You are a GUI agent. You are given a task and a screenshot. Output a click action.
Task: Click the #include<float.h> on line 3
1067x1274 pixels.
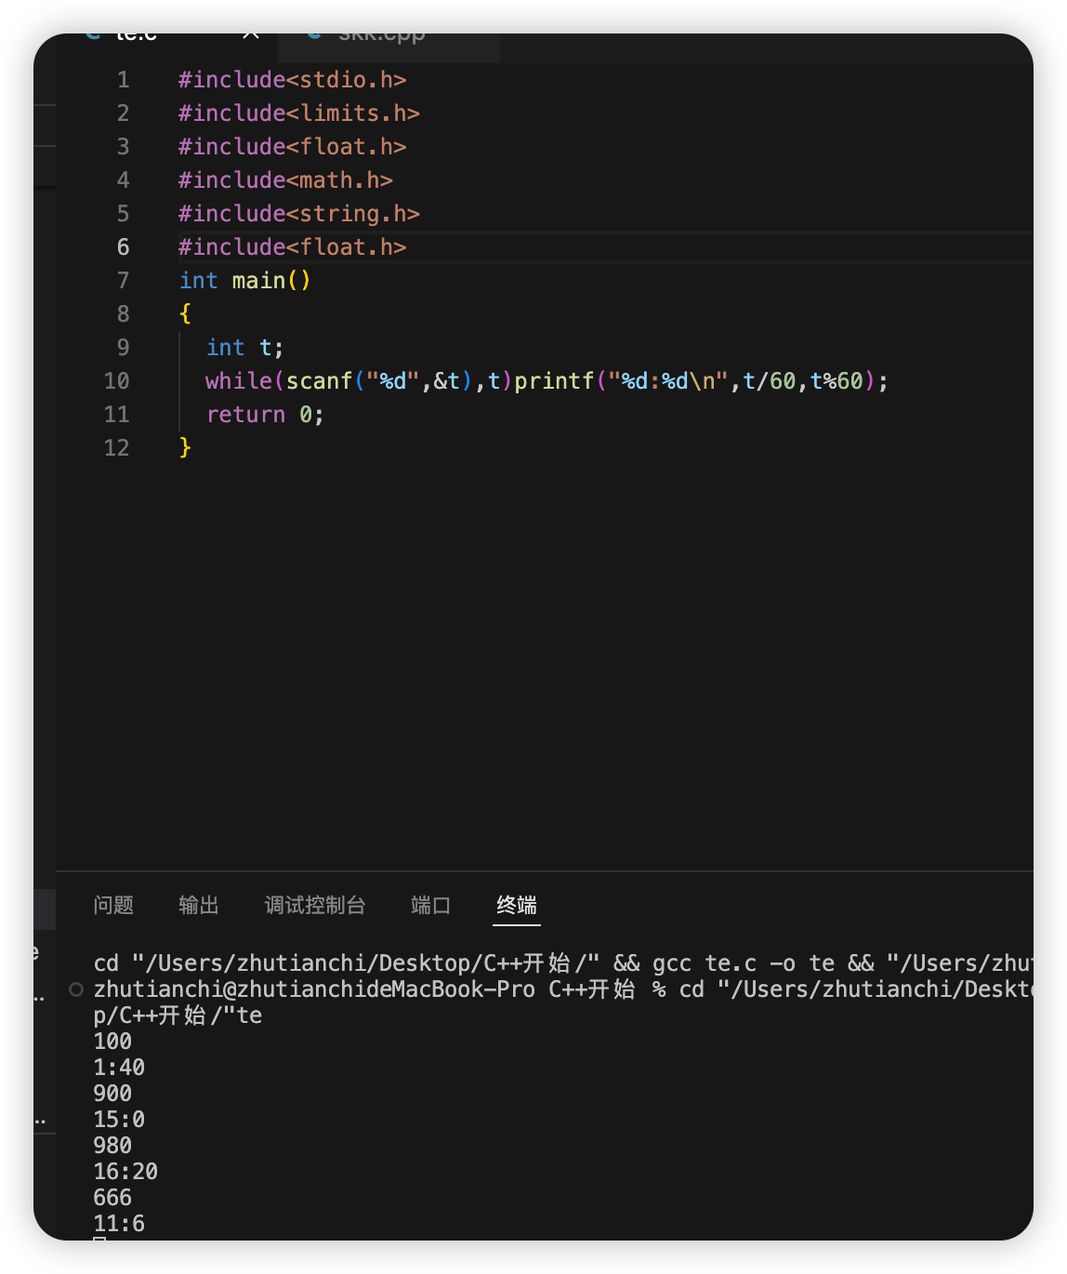[x=293, y=147]
